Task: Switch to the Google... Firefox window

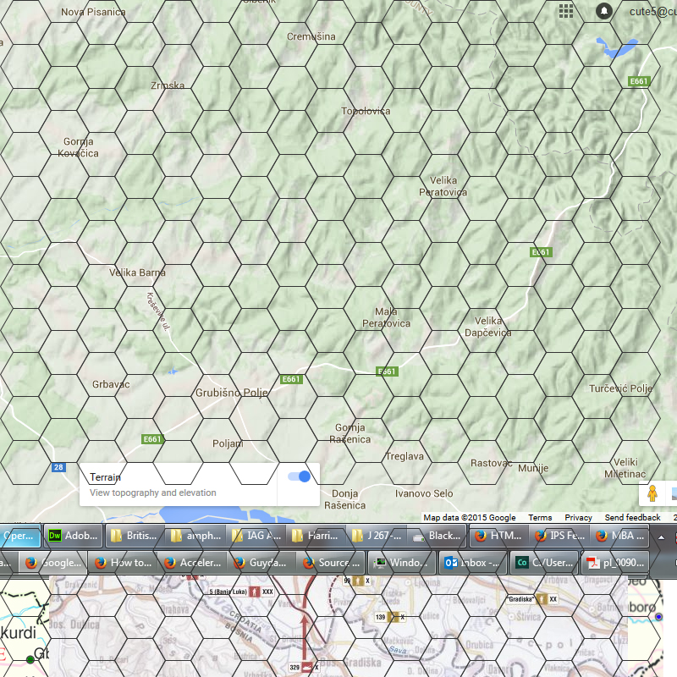Action: (52, 563)
